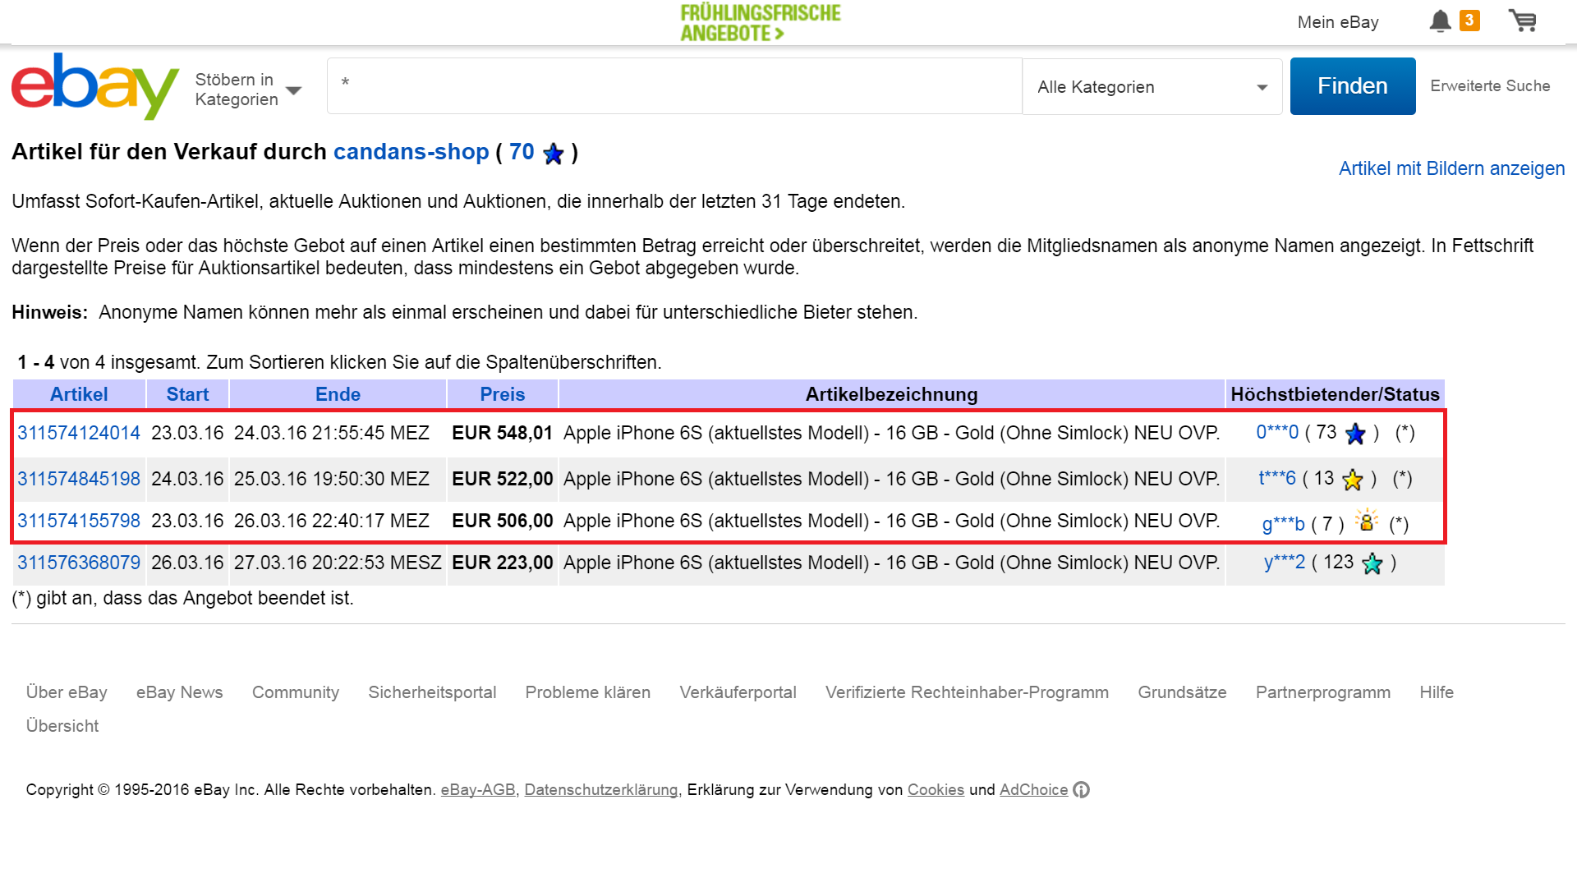The image size is (1577, 887).
Task: Open Hilfe footer link
Action: tap(1437, 692)
